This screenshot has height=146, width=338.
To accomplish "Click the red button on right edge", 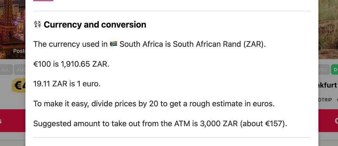I will click(328, 121).
